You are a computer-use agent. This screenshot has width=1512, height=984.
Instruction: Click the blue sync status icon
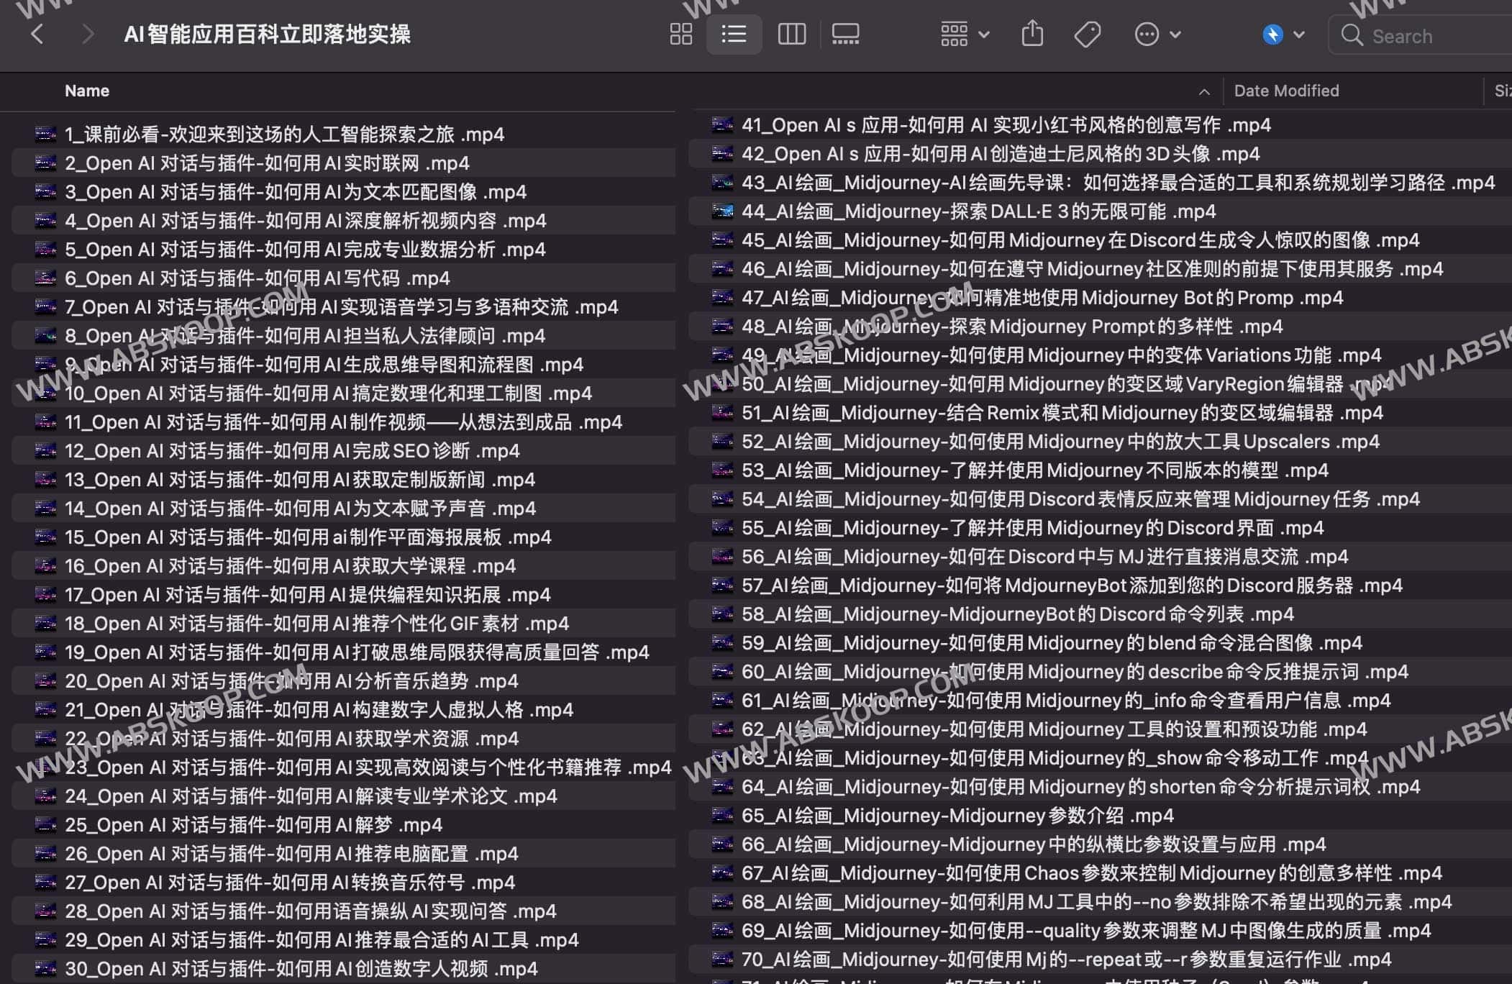(x=1273, y=34)
